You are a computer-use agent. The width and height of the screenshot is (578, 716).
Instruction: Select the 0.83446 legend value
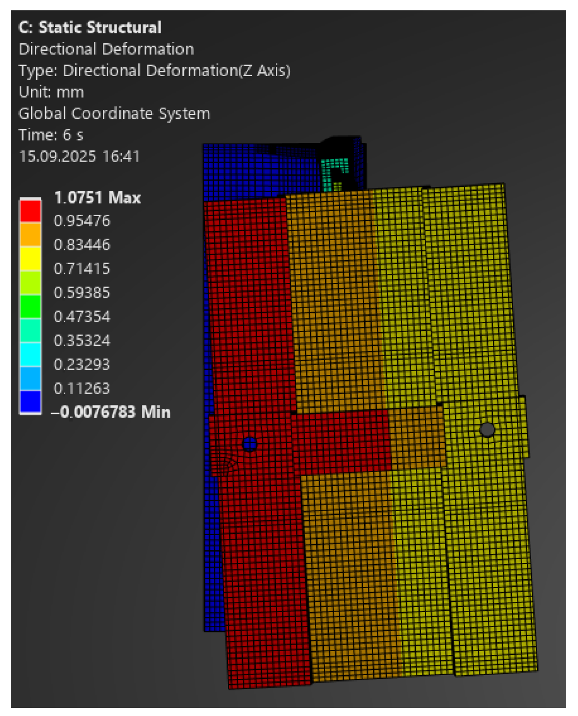pos(82,245)
